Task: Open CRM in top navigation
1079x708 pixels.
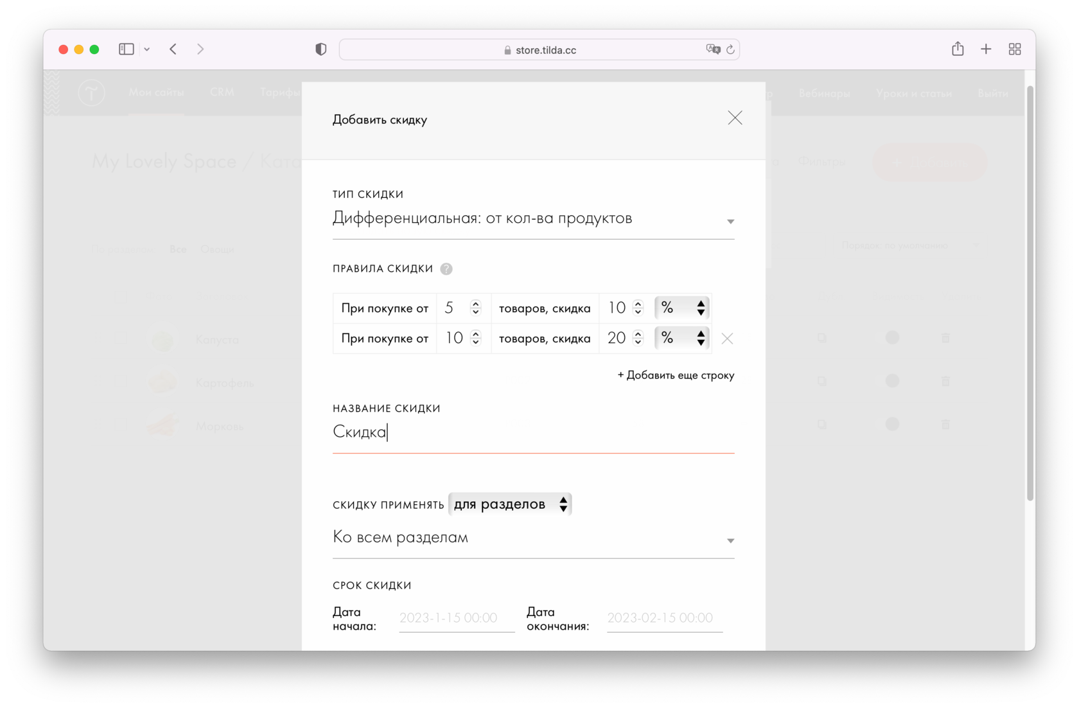Action: coord(222,93)
